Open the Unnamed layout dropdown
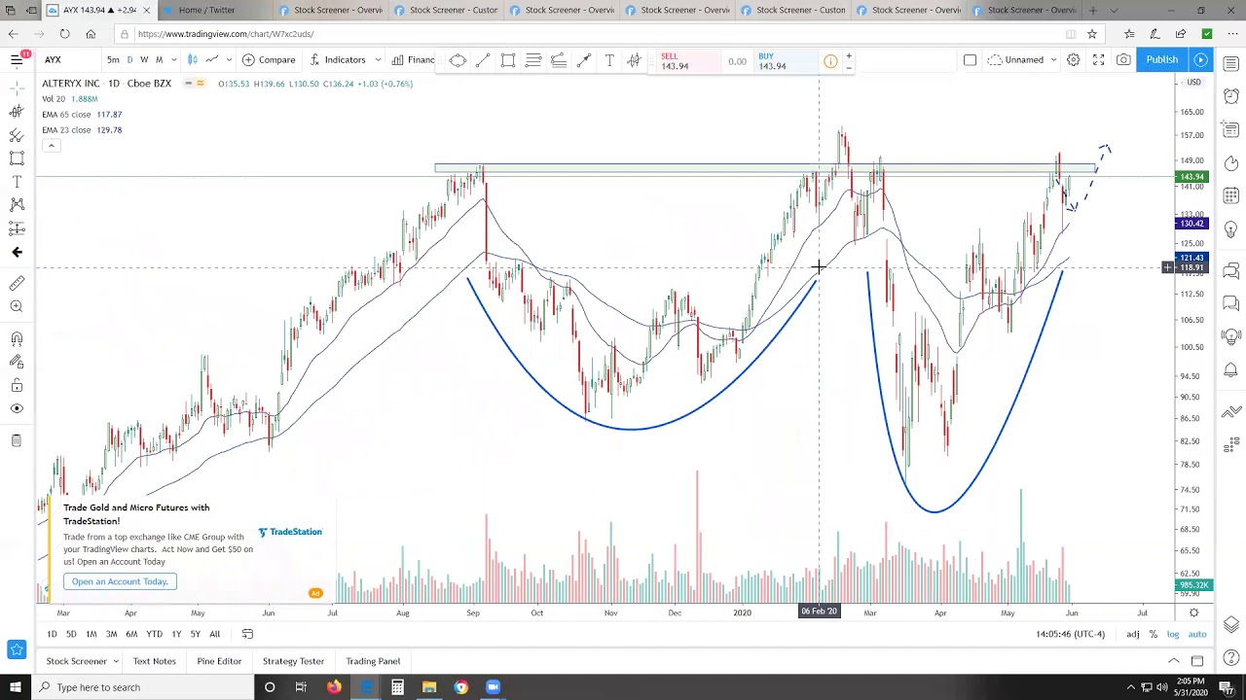 click(x=1022, y=60)
